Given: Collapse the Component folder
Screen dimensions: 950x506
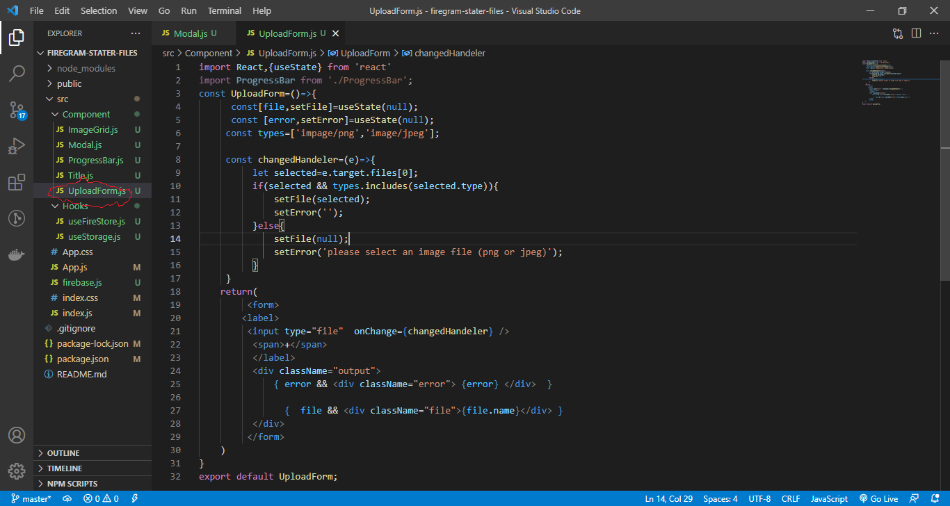Looking at the screenshot, I should tap(92, 114).
